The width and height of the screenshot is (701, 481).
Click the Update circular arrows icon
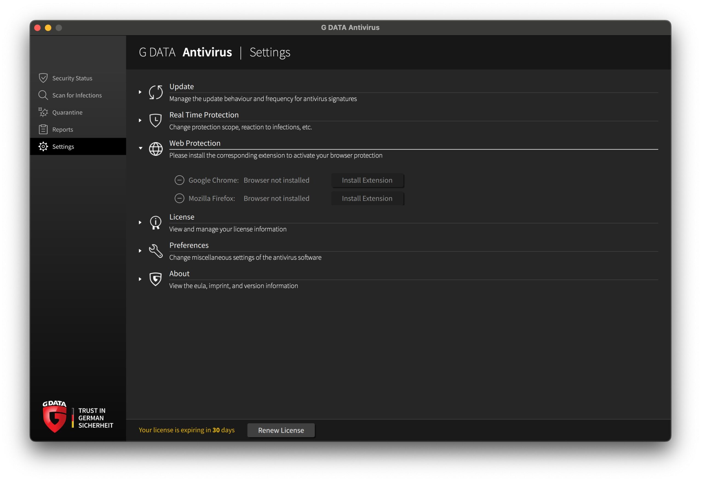[156, 92]
